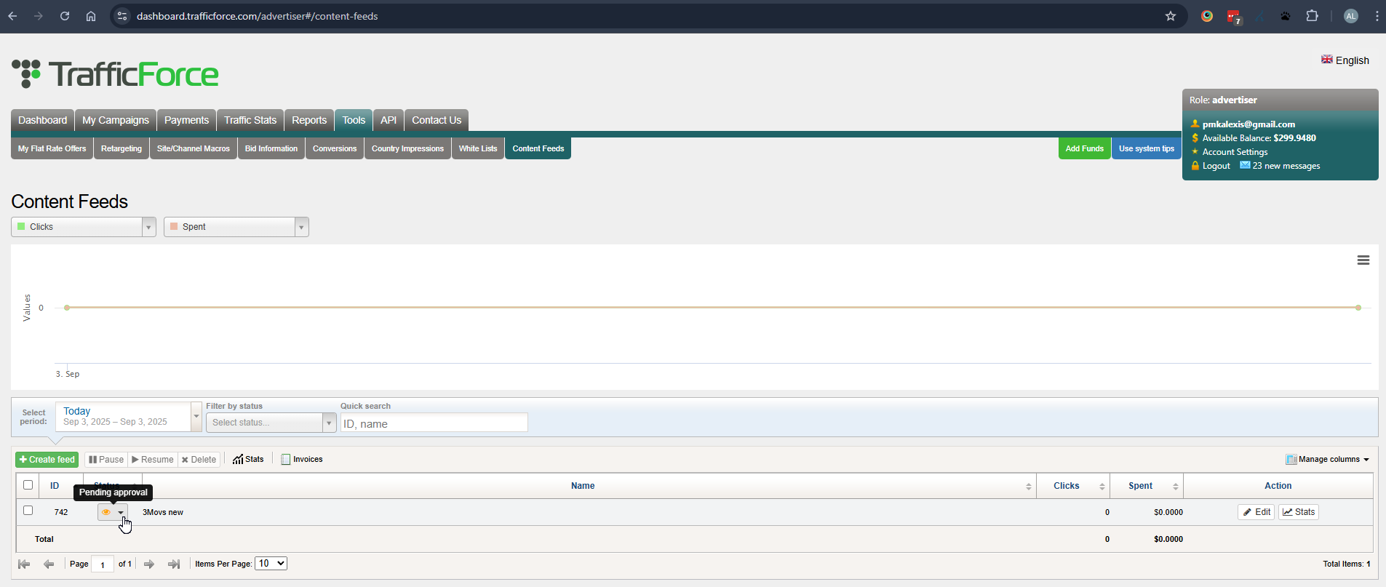Reload the page with the browser refresh icon
This screenshot has height=587, width=1386.
[x=65, y=16]
